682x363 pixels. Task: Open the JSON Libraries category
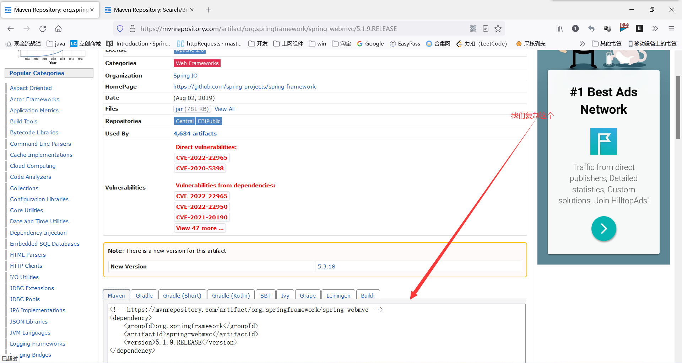pyautogui.click(x=29, y=322)
